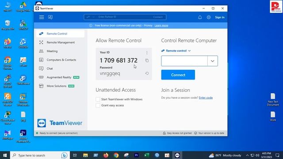
Task: Click the password text vnrggqeq
Action: click(110, 74)
